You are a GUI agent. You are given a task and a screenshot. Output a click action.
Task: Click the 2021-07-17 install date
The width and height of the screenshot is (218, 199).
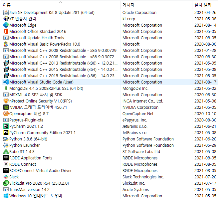coord(205,183)
